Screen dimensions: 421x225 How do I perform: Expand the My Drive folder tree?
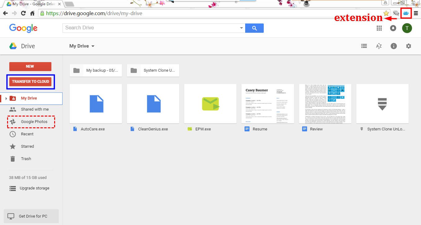pyautogui.click(x=6, y=99)
